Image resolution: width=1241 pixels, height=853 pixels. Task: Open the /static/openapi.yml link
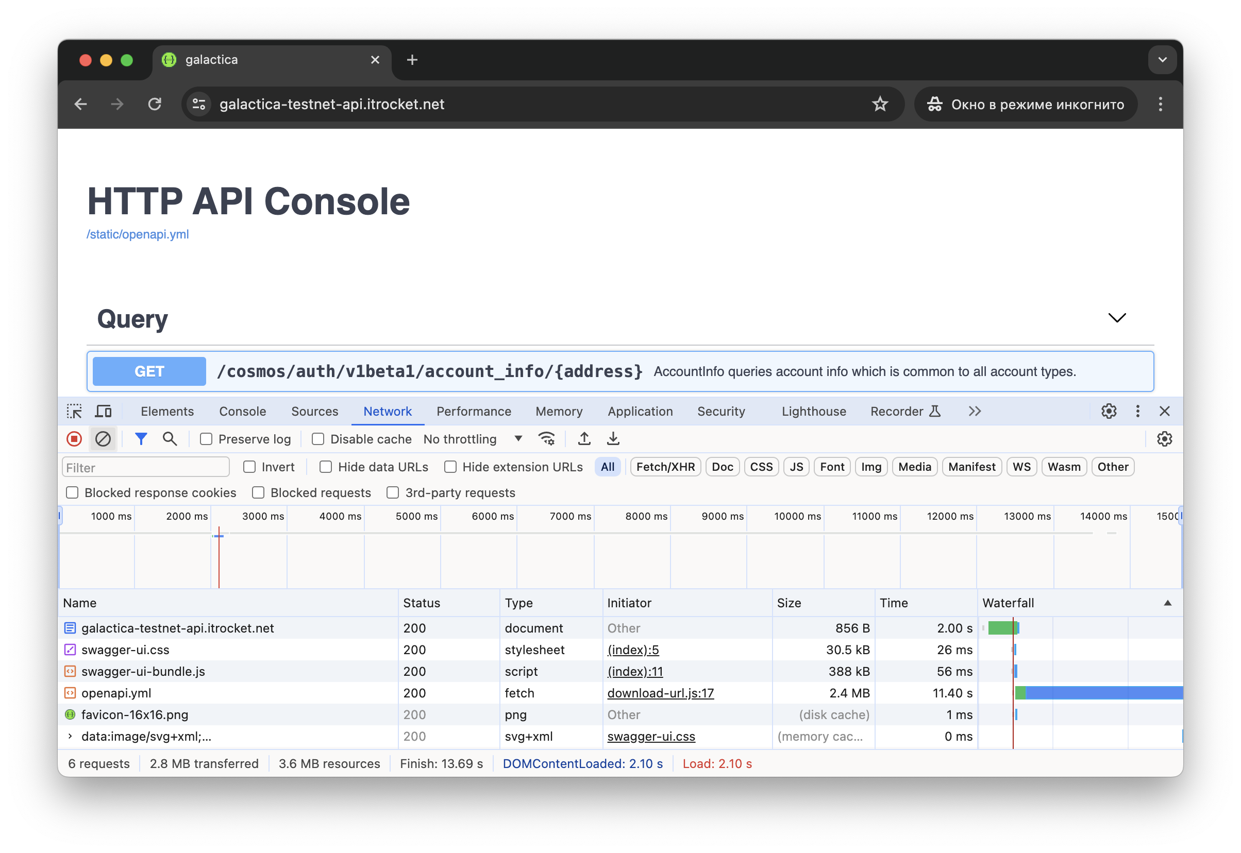[x=138, y=234]
